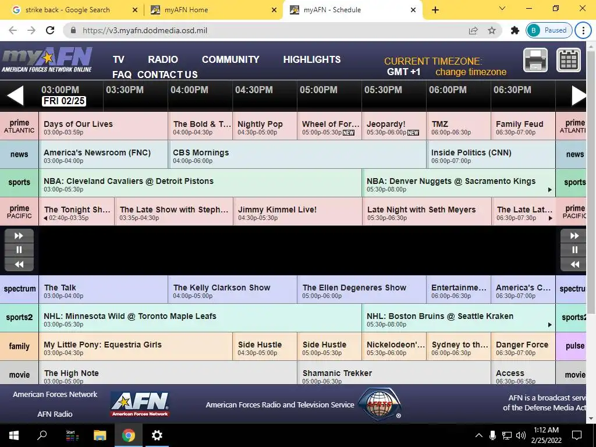The width and height of the screenshot is (596, 447).
Task: Open Inside Politics (CNN) listing
Action: pyautogui.click(x=491, y=154)
